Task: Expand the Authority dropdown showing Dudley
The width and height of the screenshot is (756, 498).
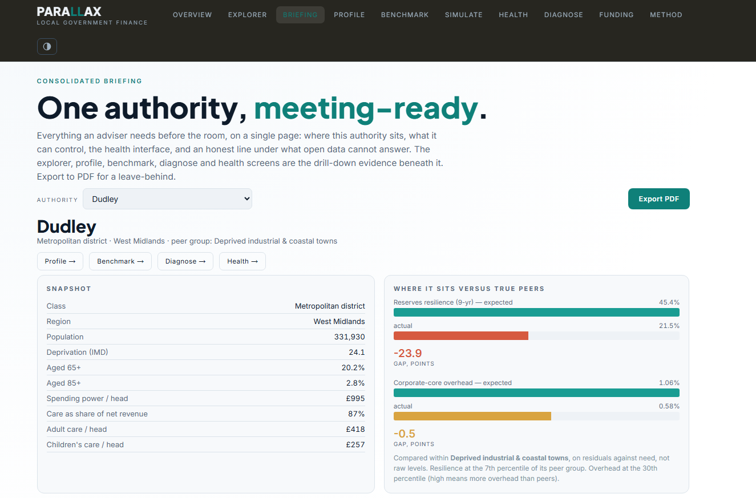Action: [167, 199]
